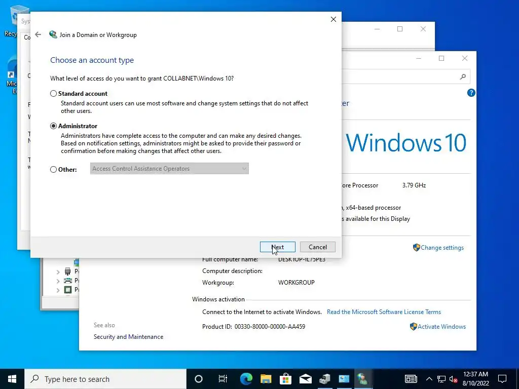Open the Mail app from the taskbar

pyautogui.click(x=305, y=379)
